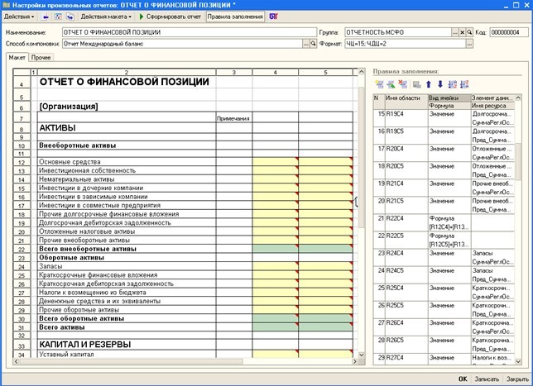533x386 pixels.
Task: Click the add new rule icon
Action: 379,84
